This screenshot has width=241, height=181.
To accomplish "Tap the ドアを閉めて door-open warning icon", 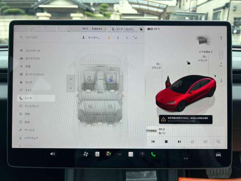I will [203, 40].
